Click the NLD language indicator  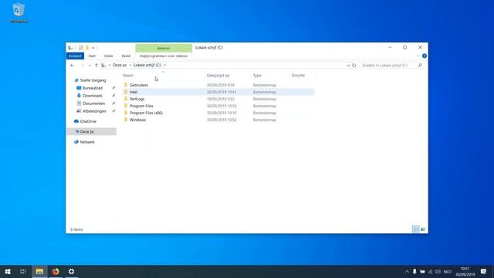click(x=448, y=272)
